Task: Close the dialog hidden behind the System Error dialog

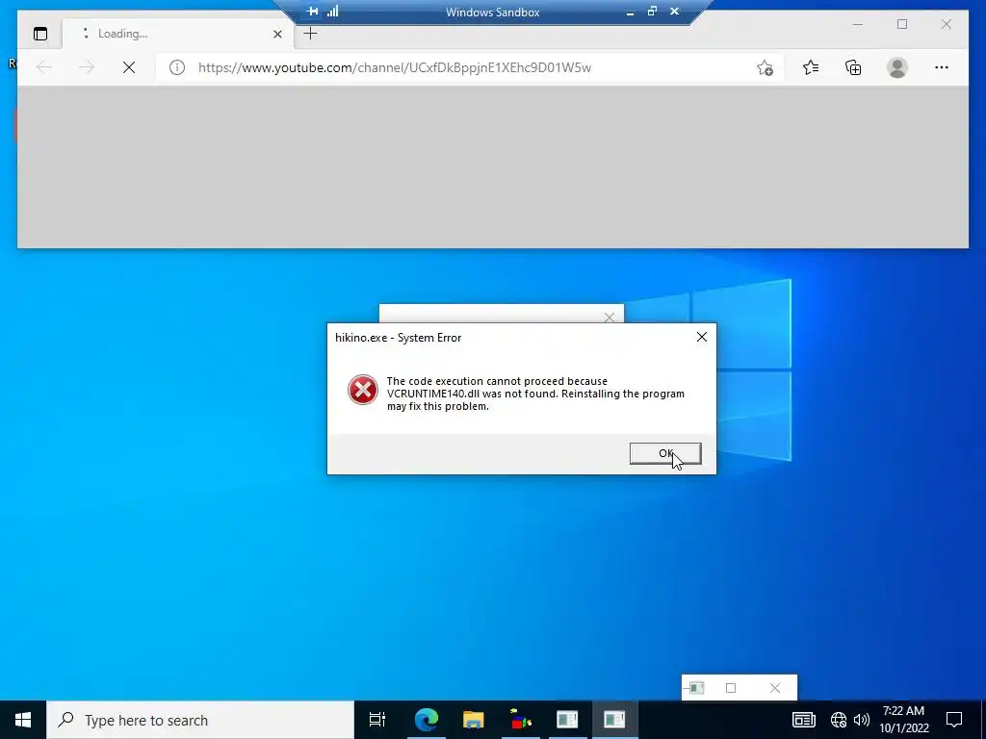Action: tap(609, 318)
